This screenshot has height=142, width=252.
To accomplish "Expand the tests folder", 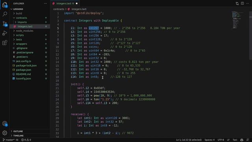I will point(19,39).
